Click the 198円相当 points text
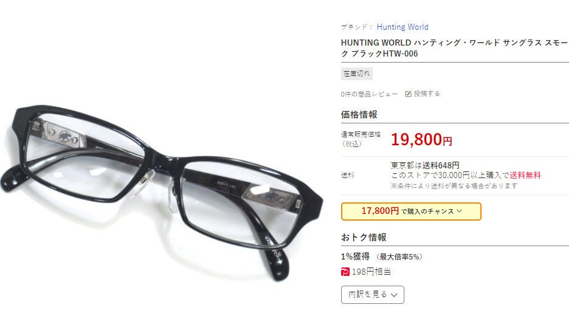Screen dimensions: 574x313 pos(371,272)
